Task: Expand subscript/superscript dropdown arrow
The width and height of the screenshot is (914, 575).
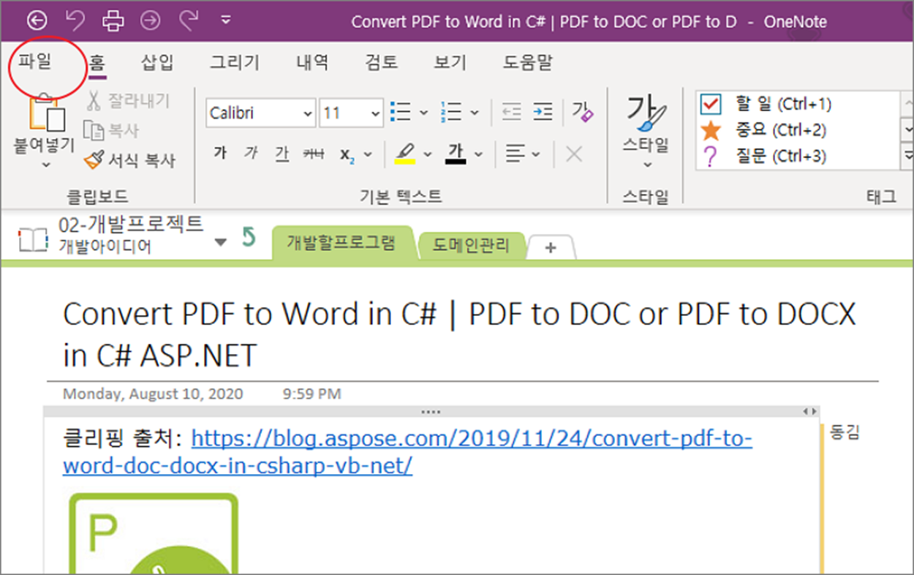Action: pos(368,154)
